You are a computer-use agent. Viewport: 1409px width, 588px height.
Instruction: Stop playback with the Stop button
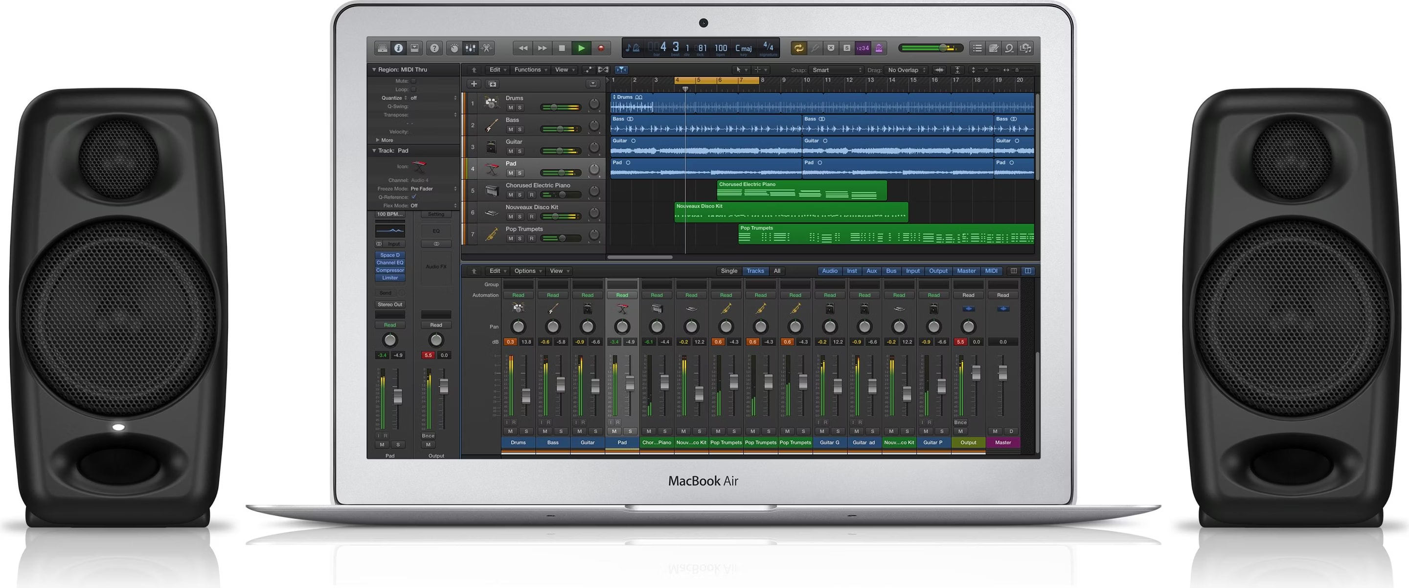562,48
